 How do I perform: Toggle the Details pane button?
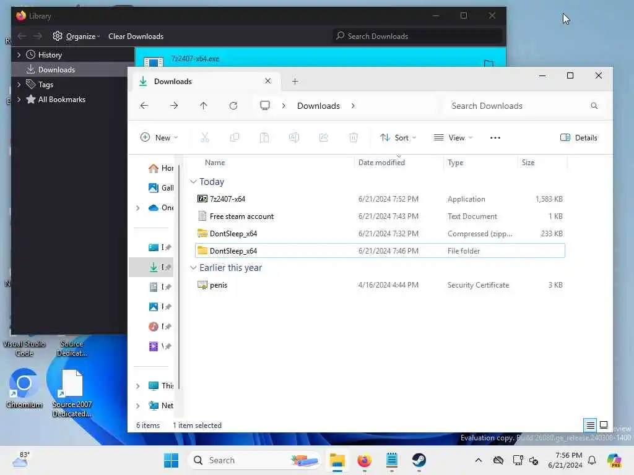[579, 138]
